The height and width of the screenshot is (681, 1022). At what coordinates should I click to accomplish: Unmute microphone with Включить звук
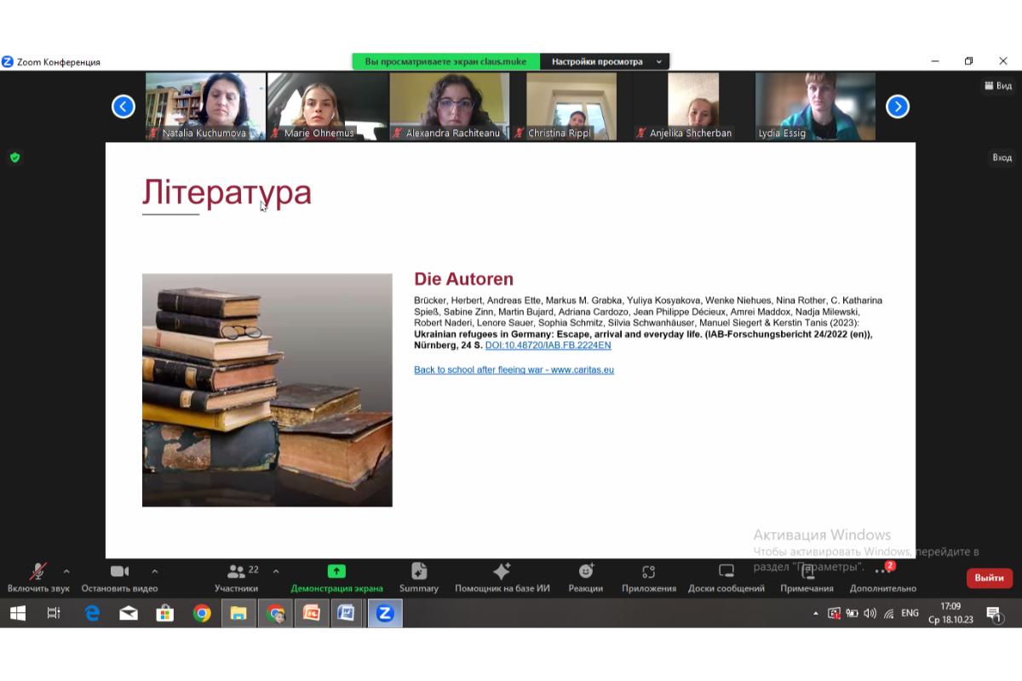[38, 577]
